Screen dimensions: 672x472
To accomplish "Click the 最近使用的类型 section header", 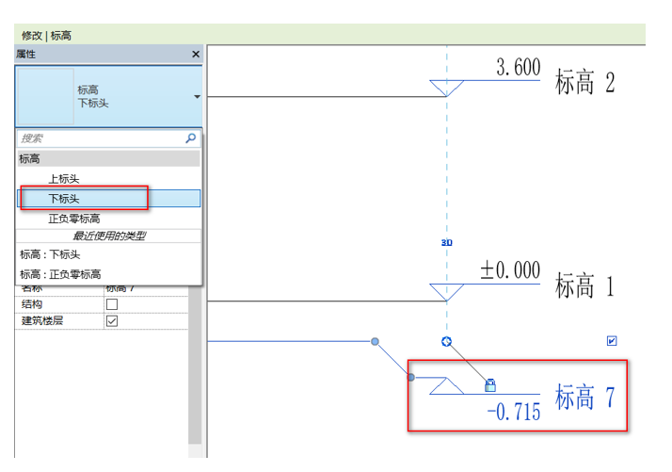I will coord(108,236).
